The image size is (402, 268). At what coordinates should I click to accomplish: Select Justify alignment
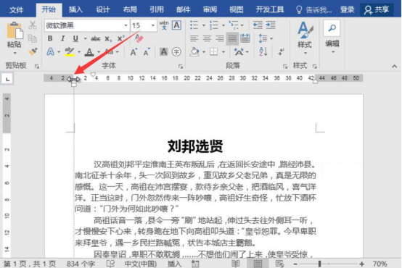tap(232, 38)
